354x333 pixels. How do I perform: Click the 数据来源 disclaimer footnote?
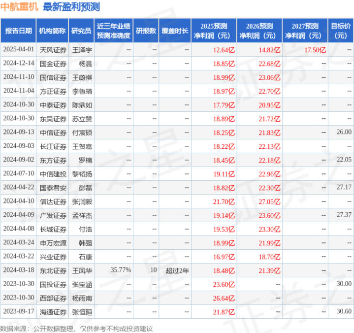[x=76, y=329]
